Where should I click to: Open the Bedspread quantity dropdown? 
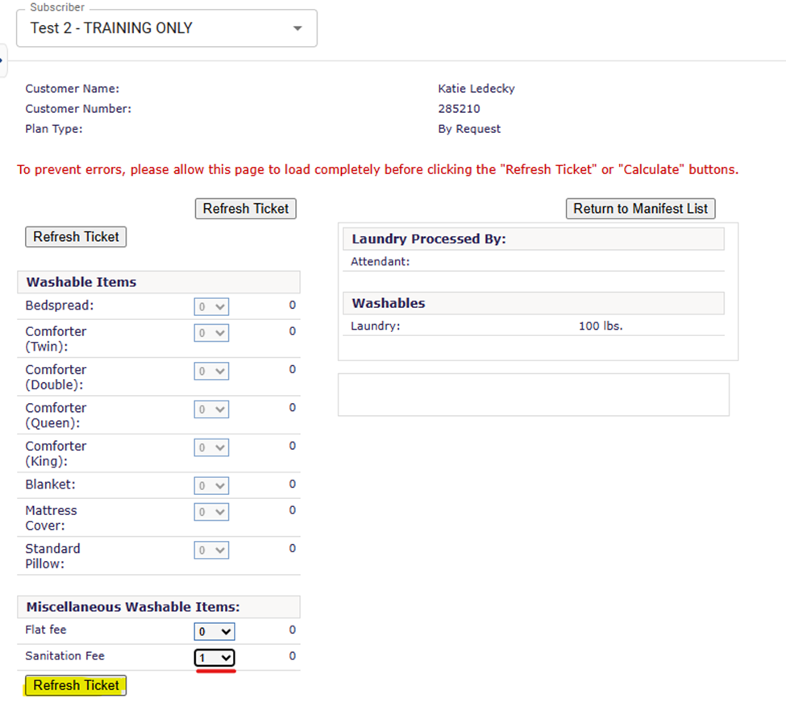211,306
